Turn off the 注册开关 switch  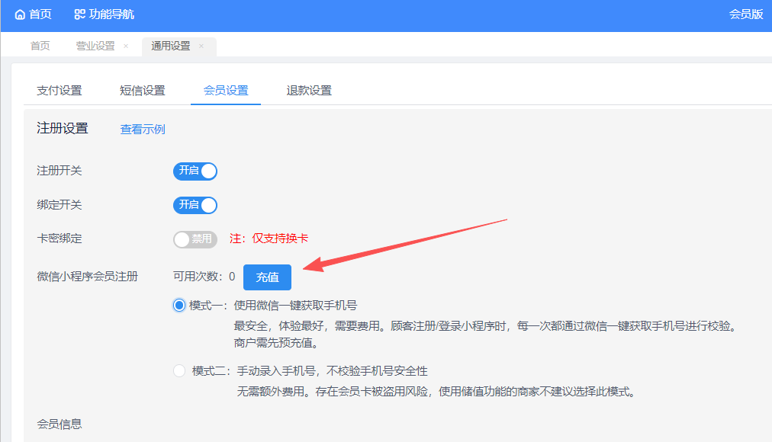pos(195,171)
